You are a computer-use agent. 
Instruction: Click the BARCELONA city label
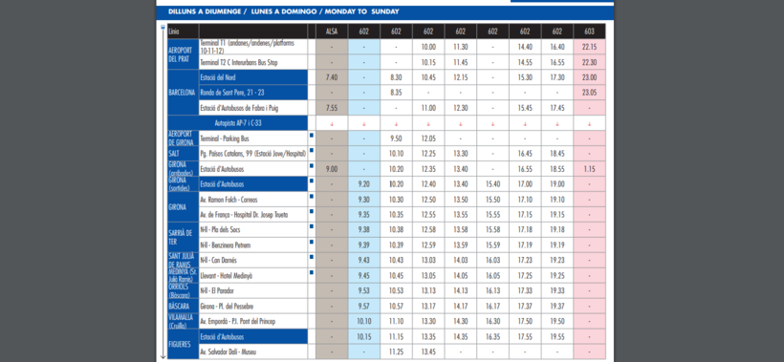pos(183,93)
